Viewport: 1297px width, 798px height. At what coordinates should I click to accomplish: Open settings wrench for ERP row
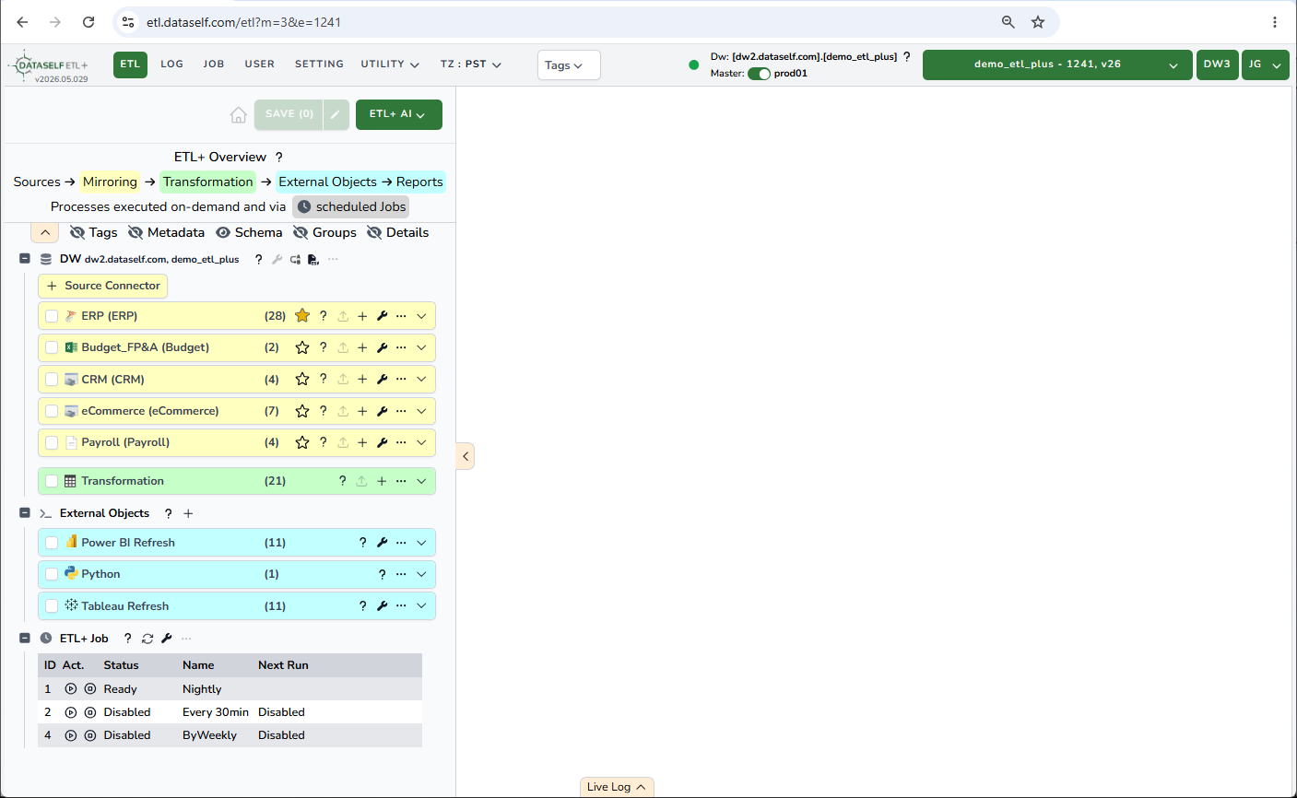coord(382,316)
